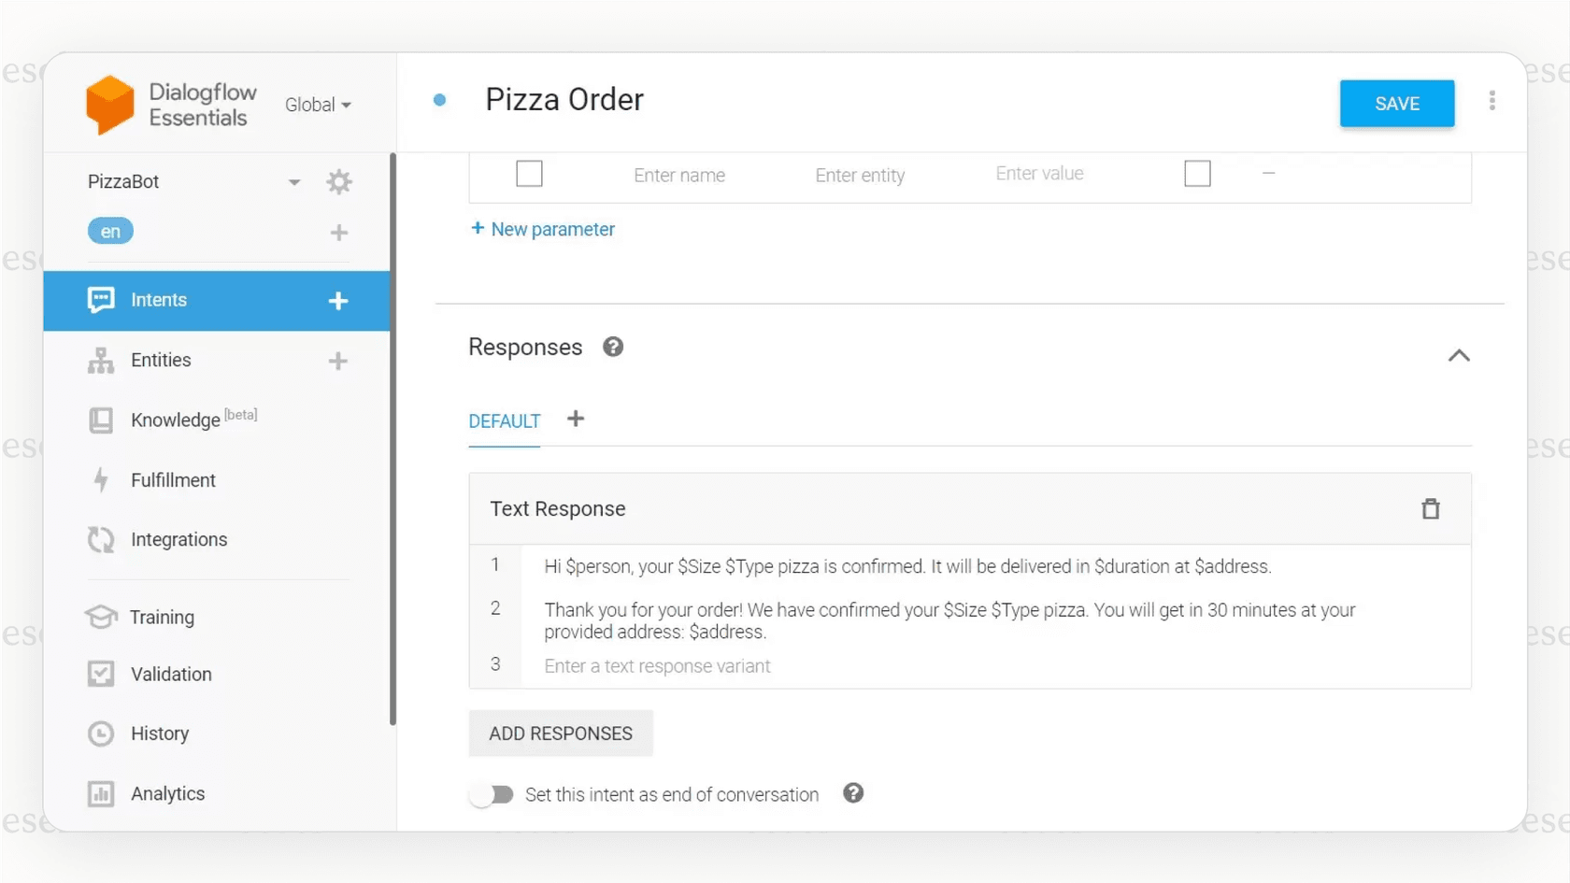Check the parameter row checkbox

[x=529, y=173]
